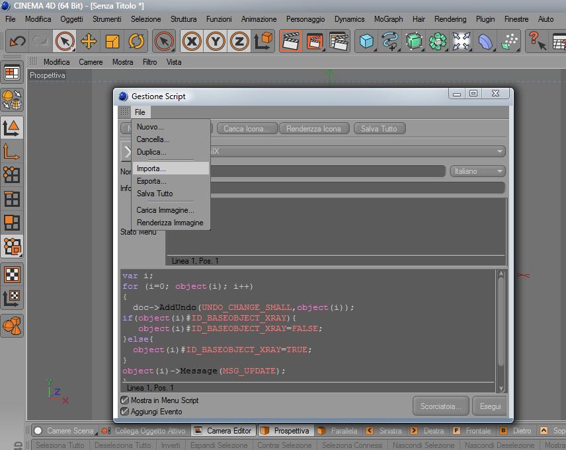Click the Render View clapperboard icon

(x=290, y=42)
